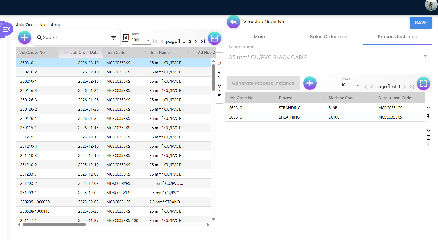This screenshot has width=438, height=240.
Task: Click the blue grid layout icon above the listing
Action: point(214,38)
